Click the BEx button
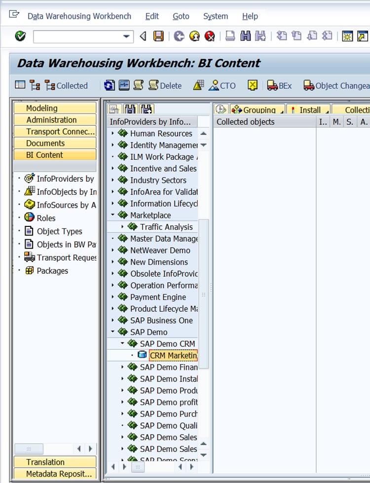The height and width of the screenshot is (483, 370). (279, 85)
